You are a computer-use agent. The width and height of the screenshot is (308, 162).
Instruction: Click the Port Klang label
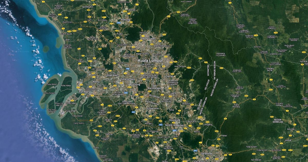pyautogui.click(x=85, y=92)
